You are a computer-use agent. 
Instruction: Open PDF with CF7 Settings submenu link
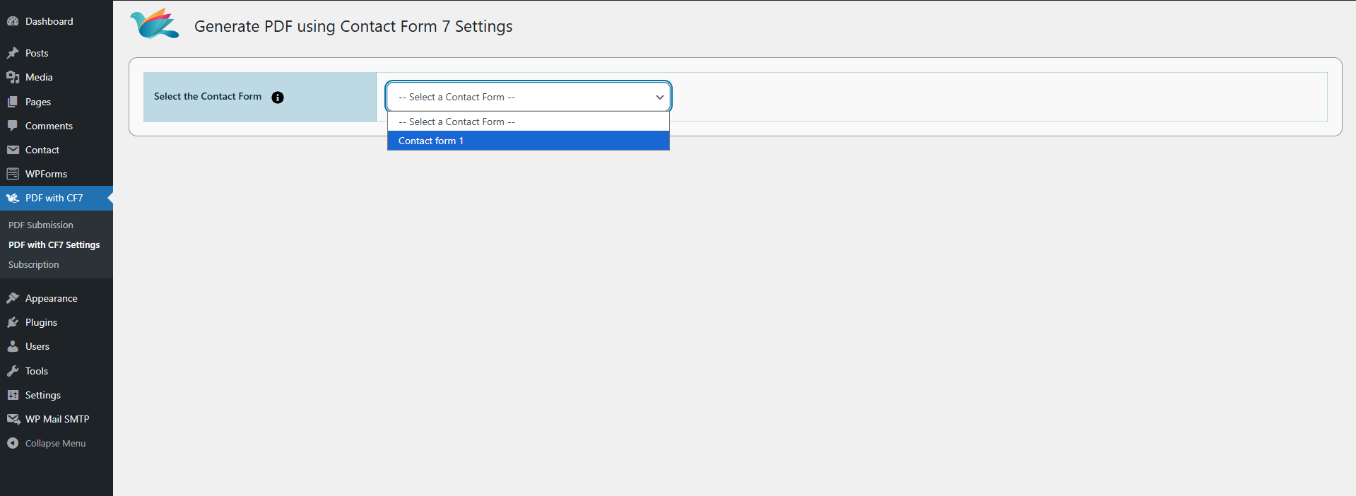tap(54, 244)
